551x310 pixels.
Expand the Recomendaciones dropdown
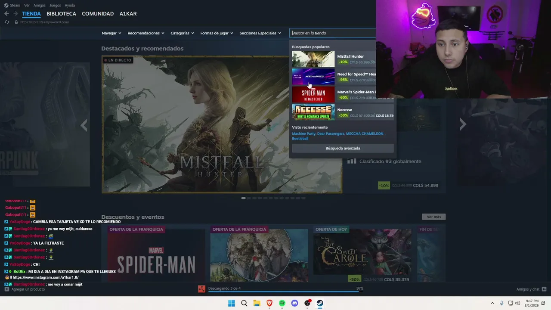(x=146, y=33)
